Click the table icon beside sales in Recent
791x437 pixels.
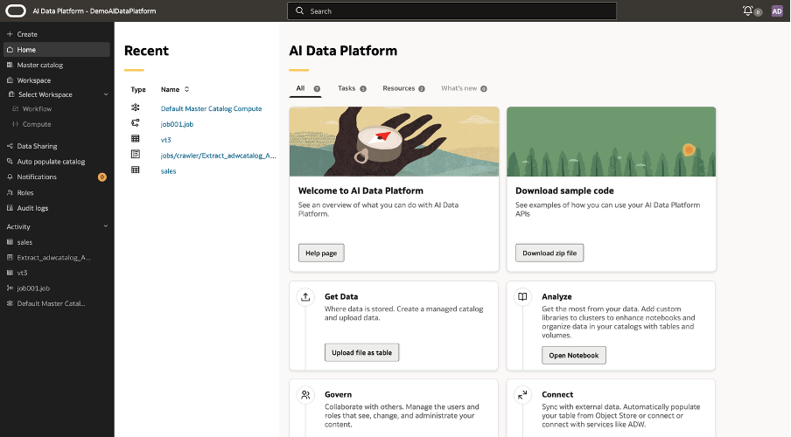click(136, 170)
